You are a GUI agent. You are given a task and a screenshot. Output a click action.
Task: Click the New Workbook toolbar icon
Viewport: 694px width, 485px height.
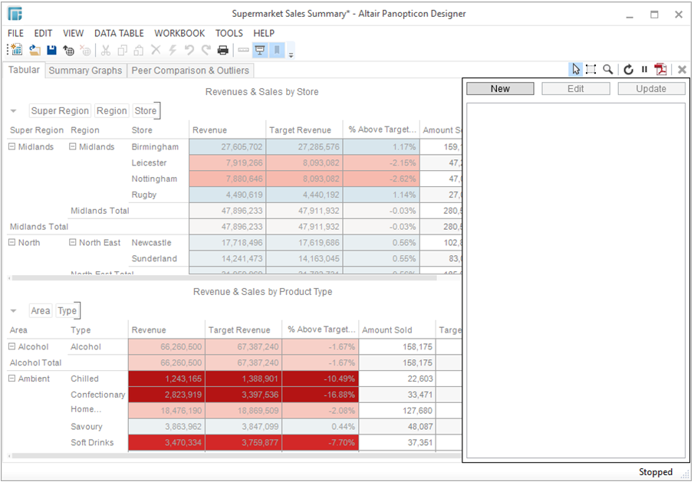[15, 51]
